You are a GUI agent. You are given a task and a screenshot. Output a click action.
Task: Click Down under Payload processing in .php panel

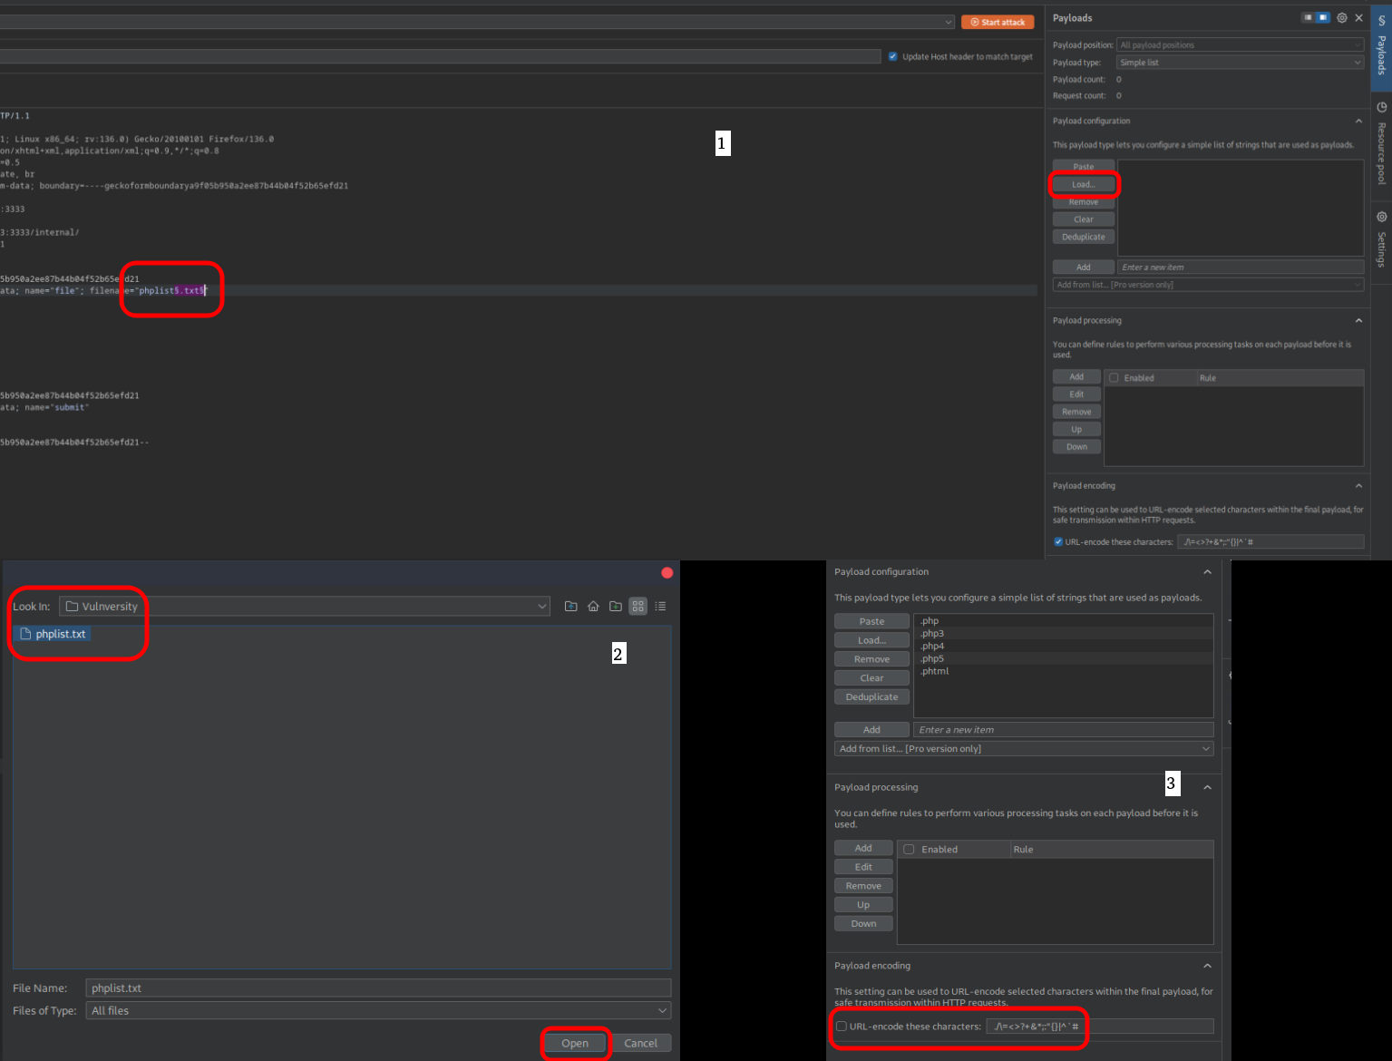[x=863, y=923]
